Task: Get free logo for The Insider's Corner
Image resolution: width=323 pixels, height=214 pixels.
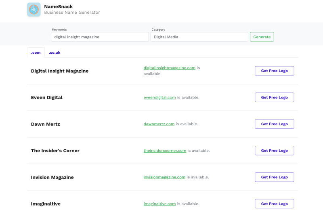Action: coord(274,151)
